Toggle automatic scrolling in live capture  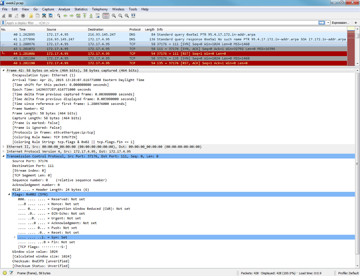pyautogui.click(x=98, y=15)
